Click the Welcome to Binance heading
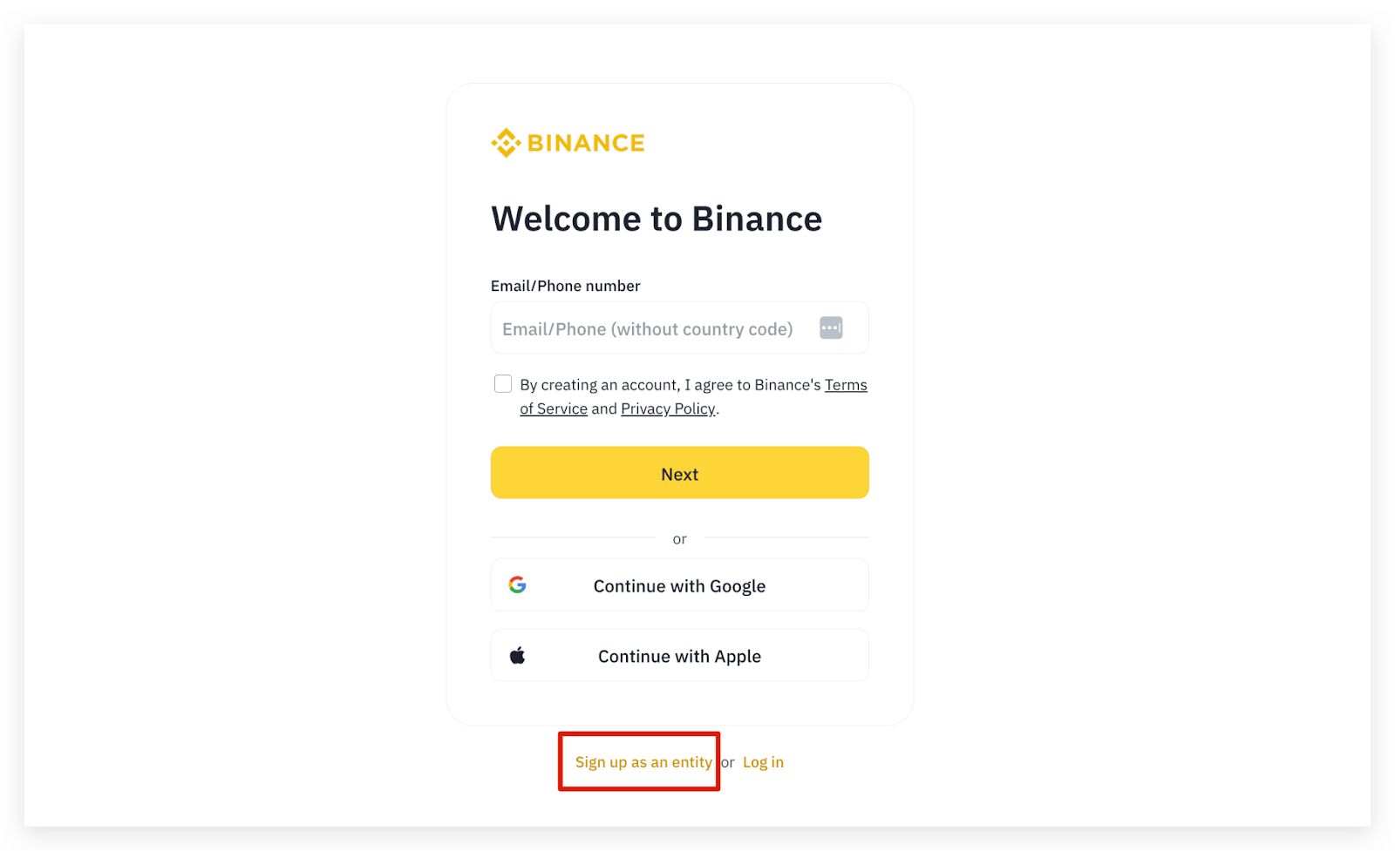Screen dimensions: 1395x851 pyautogui.click(x=657, y=219)
